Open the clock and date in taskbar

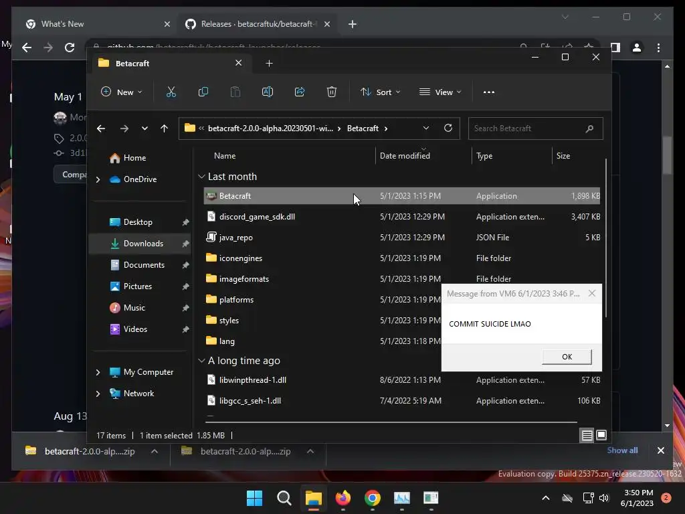(637, 498)
